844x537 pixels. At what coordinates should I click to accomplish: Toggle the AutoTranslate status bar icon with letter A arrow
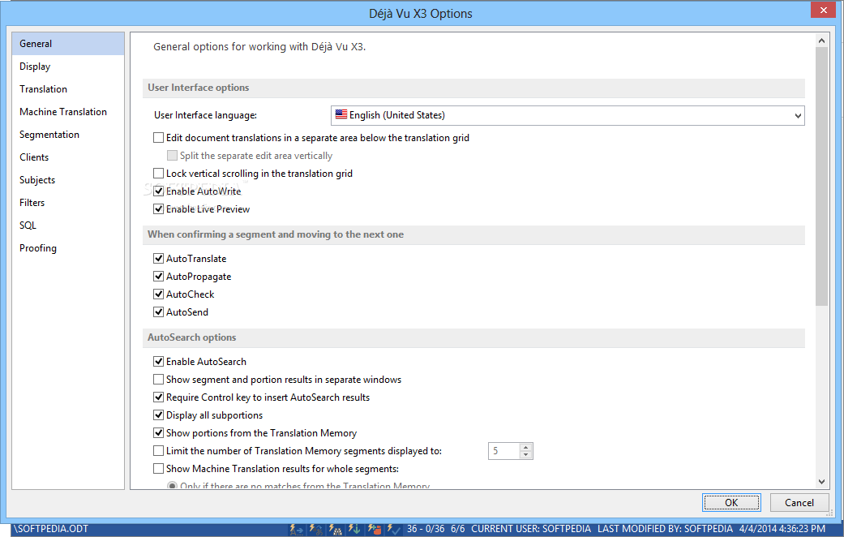click(297, 530)
